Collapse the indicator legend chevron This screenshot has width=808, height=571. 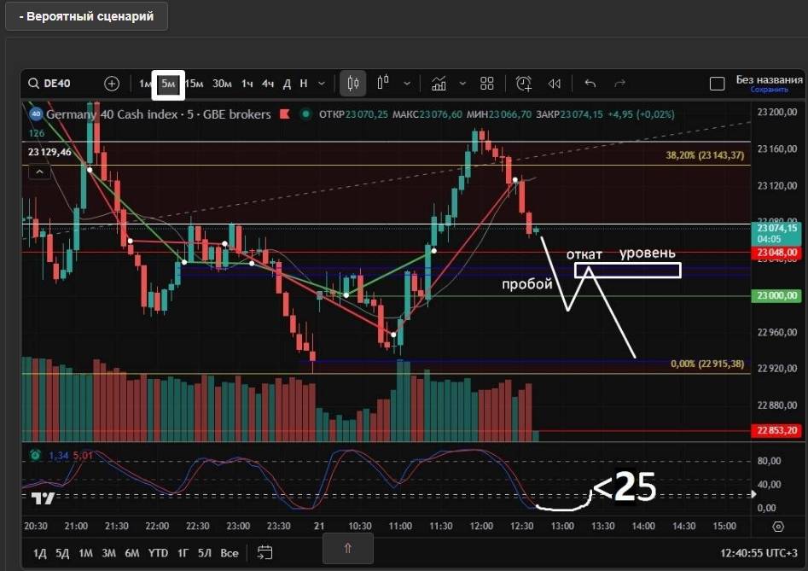tap(38, 172)
